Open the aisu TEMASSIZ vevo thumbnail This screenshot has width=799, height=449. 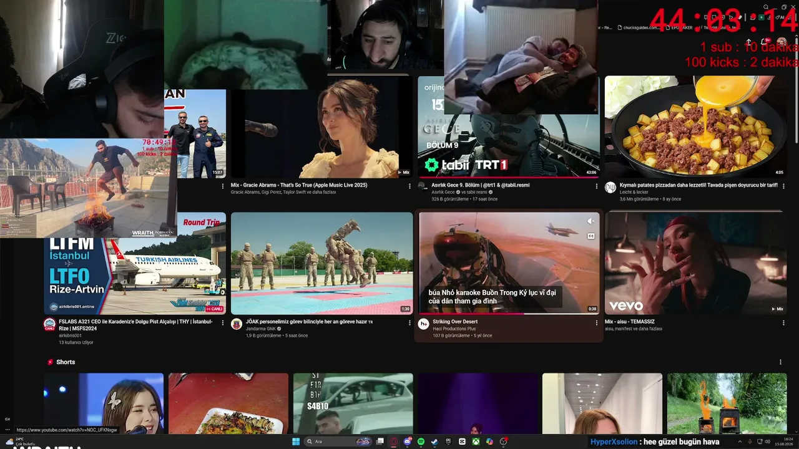[695, 264]
